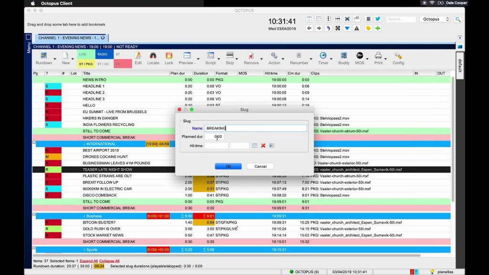The width and height of the screenshot is (489, 275).
Task: Open the Octopus dropdown next to search
Action: click(435, 20)
